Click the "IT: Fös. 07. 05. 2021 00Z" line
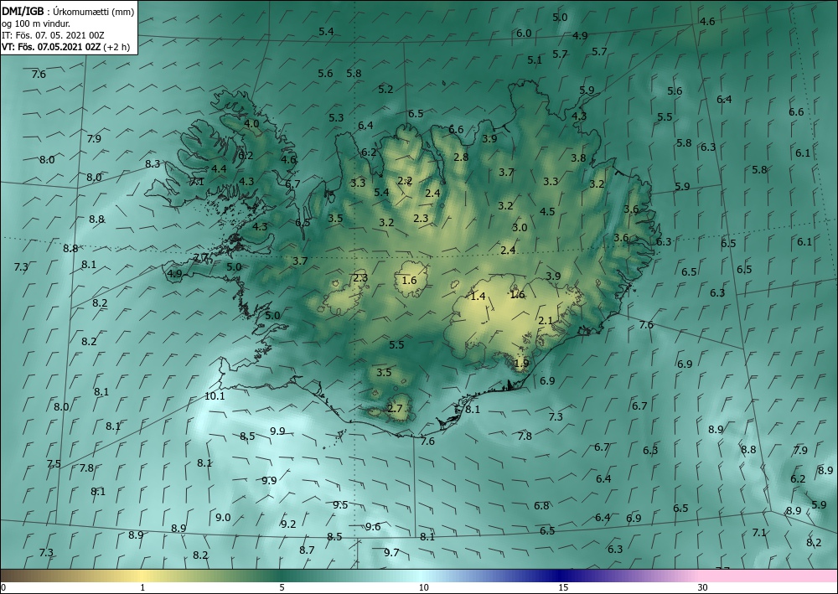838x594 pixels. click(x=53, y=35)
